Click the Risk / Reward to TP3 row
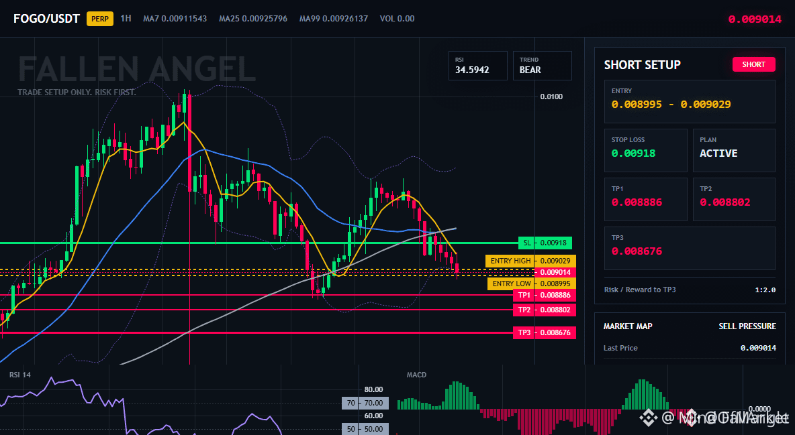The width and height of the screenshot is (795, 435). [690, 290]
